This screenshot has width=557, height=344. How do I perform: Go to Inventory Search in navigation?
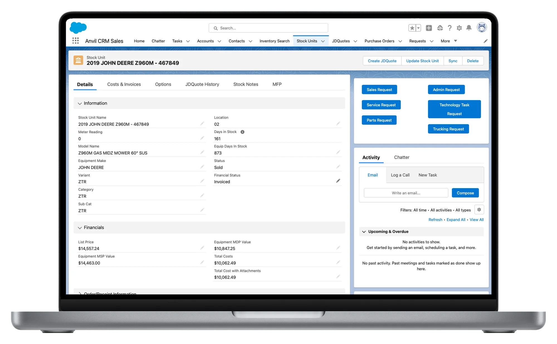pyautogui.click(x=274, y=41)
